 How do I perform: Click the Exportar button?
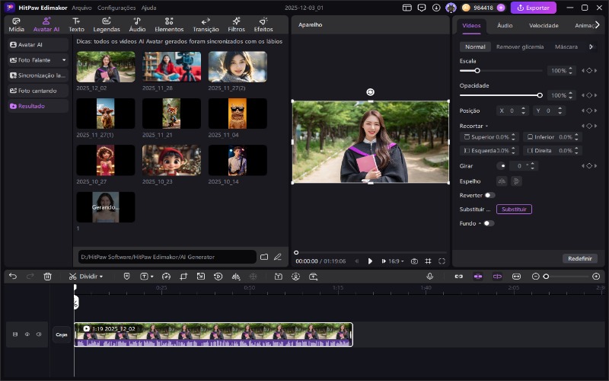click(533, 8)
